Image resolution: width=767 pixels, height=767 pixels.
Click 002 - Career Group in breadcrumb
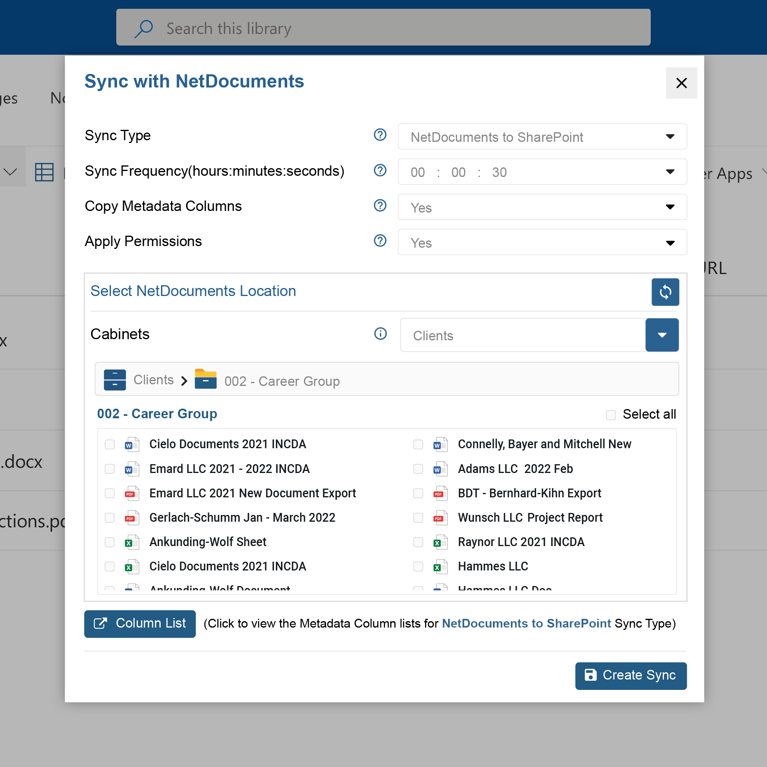pos(282,381)
